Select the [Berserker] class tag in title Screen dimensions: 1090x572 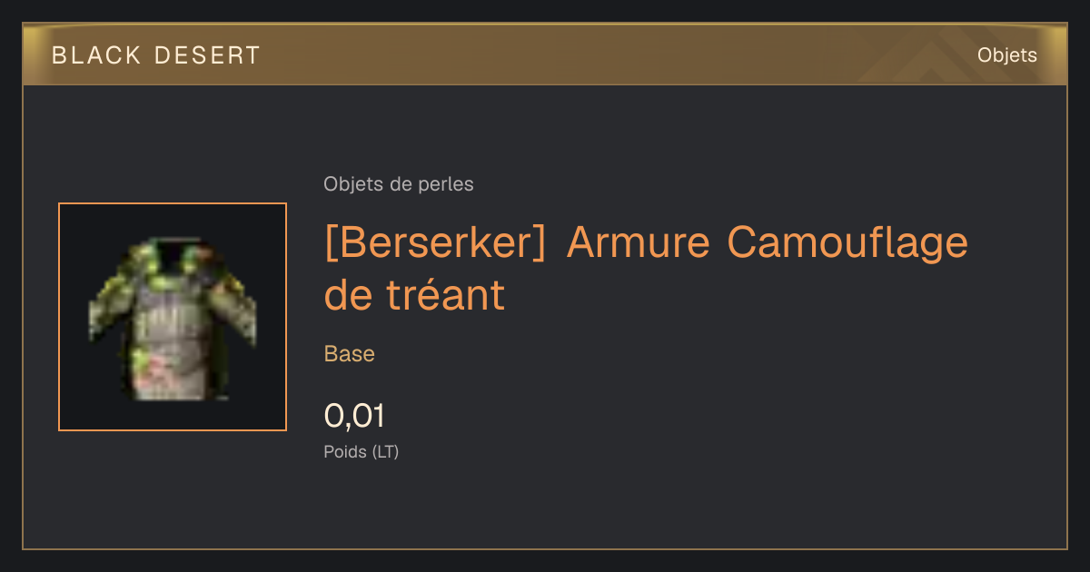(435, 243)
